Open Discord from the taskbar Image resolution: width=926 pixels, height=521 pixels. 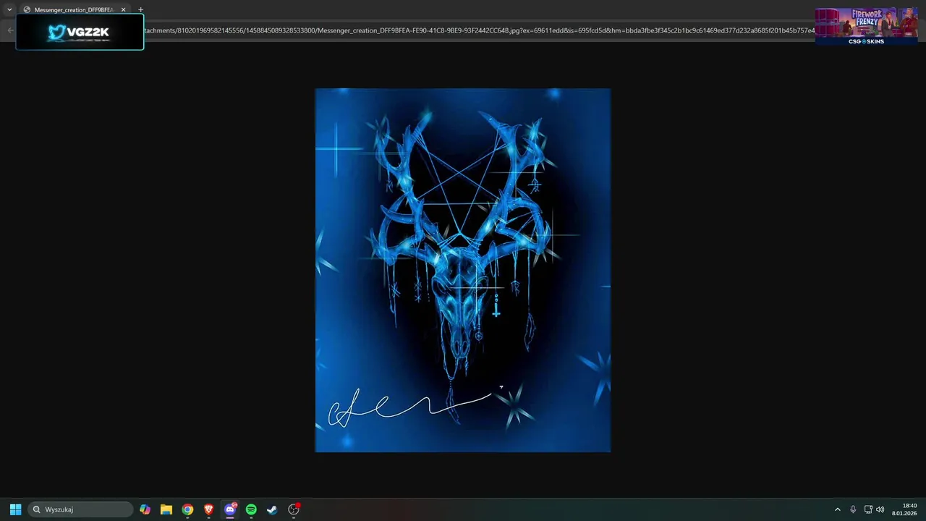point(230,509)
